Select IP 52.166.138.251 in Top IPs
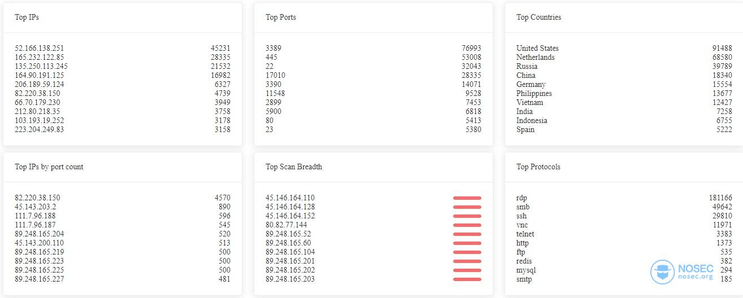 (40, 49)
